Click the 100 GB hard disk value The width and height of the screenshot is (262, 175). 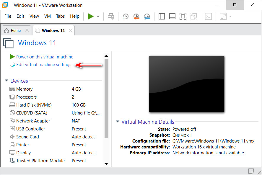[x=79, y=105]
